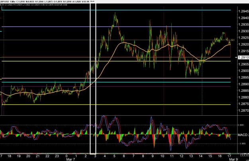
Task: Click hour 14 on the time axis
Action: (200, 156)
